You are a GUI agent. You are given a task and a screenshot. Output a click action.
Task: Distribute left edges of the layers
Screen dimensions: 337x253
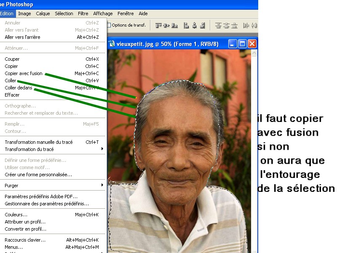click(246, 26)
